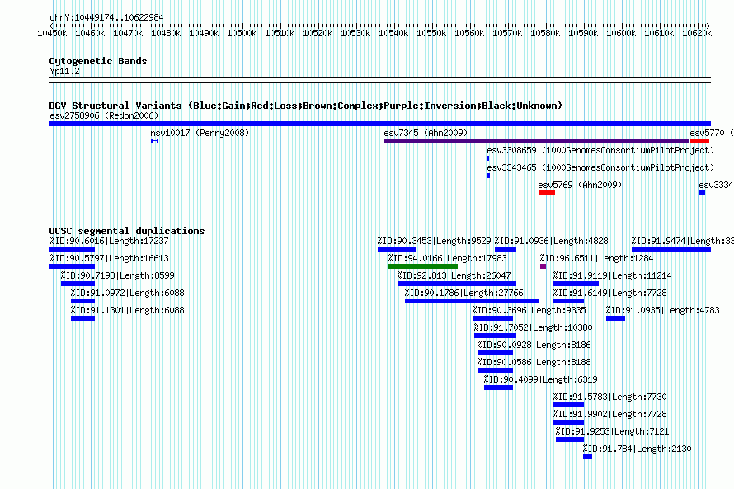The image size is (734, 489).
Task: Click the 10500k ruler tick label
Action: pos(242,33)
